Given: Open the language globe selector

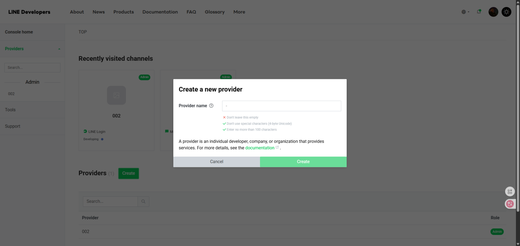Looking at the screenshot, I should pos(465,12).
